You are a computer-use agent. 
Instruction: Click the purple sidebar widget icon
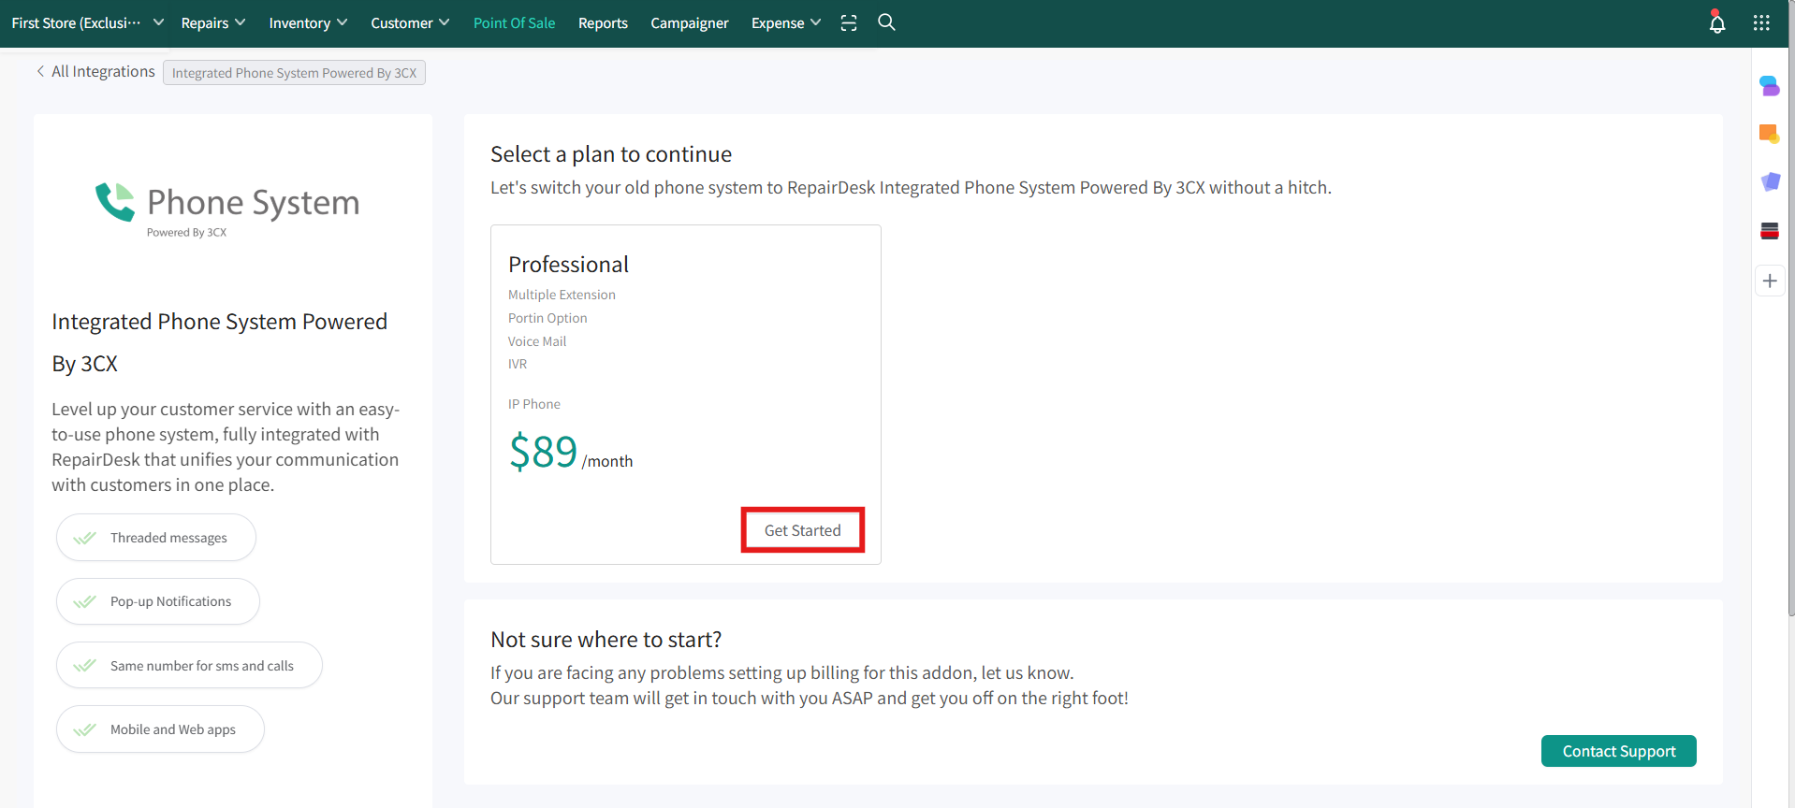tap(1769, 182)
